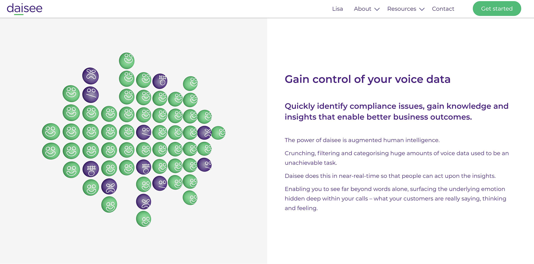Click the purple neutral face in center

[144, 132]
